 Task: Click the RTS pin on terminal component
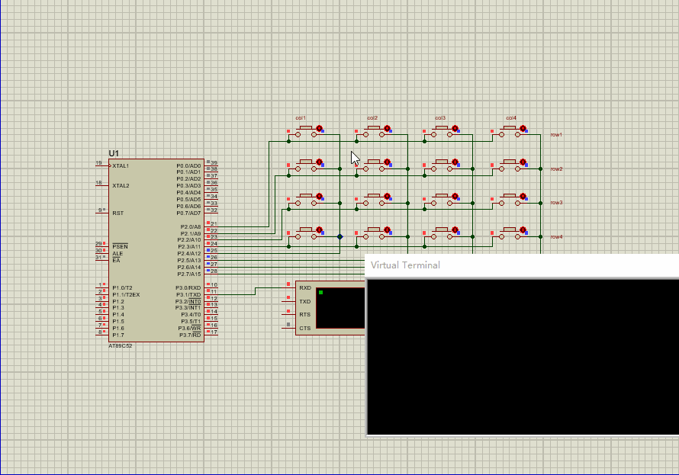305,314
